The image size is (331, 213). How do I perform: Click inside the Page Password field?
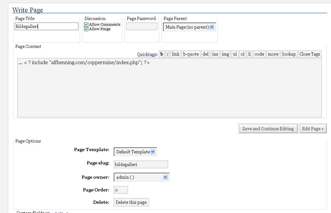(142, 26)
